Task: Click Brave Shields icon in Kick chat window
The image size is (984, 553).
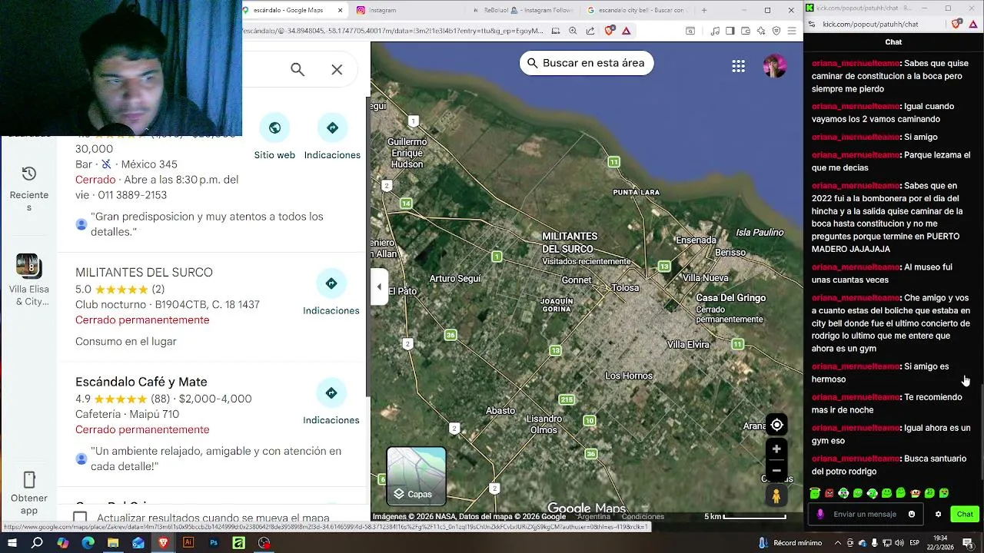Action: coord(956,25)
